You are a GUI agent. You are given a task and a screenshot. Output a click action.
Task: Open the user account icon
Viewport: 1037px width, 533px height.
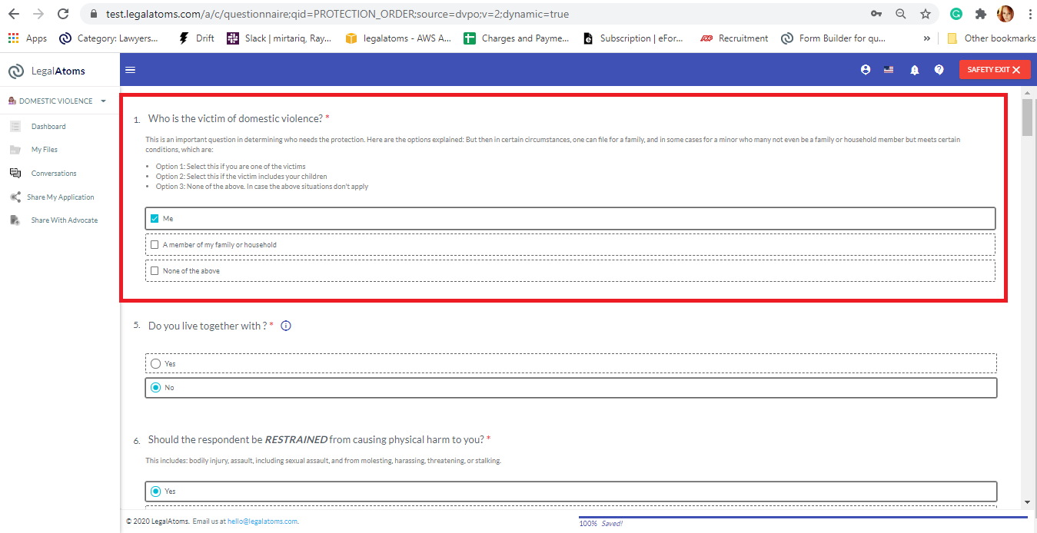[x=866, y=70]
